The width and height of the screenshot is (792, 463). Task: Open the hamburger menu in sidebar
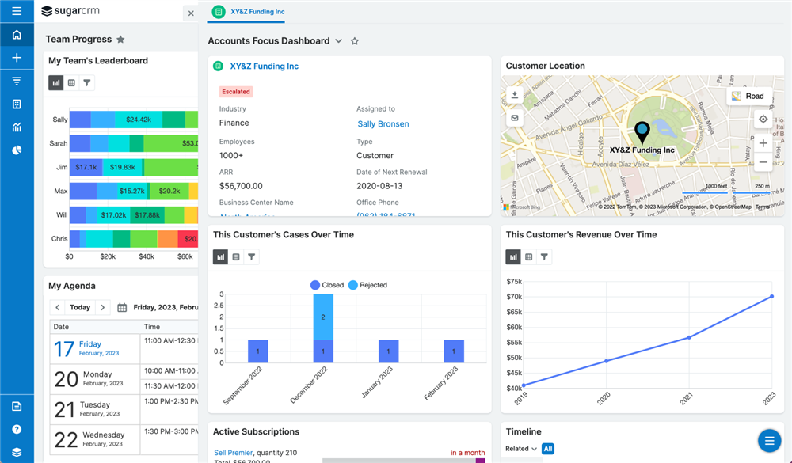17,12
